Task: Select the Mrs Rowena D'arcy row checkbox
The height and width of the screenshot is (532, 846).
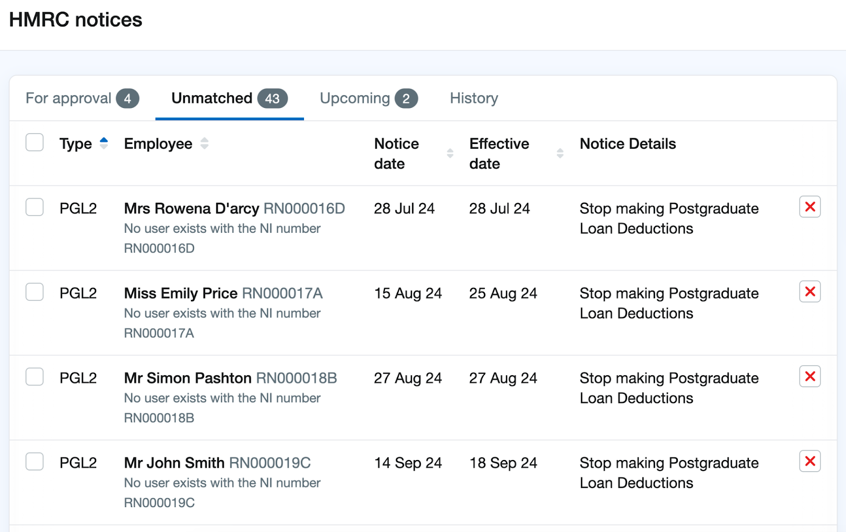Action: tap(35, 207)
